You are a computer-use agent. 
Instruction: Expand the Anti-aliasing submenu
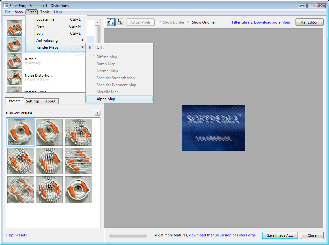pyautogui.click(x=56, y=40)
